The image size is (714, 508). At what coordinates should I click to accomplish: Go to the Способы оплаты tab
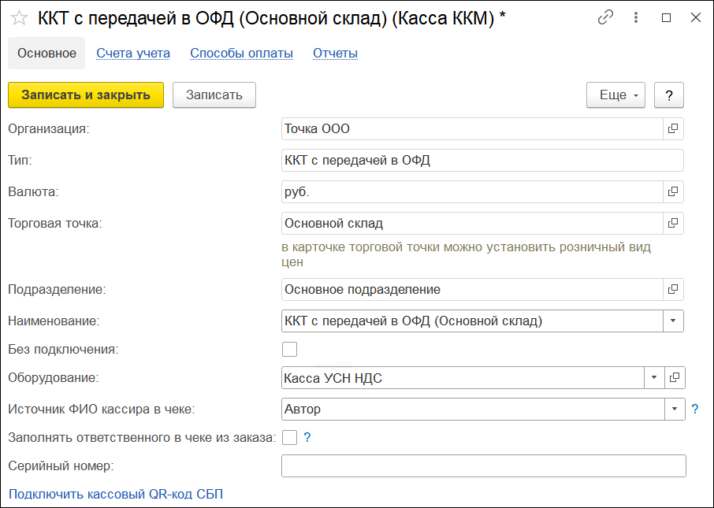pos(241,53)
